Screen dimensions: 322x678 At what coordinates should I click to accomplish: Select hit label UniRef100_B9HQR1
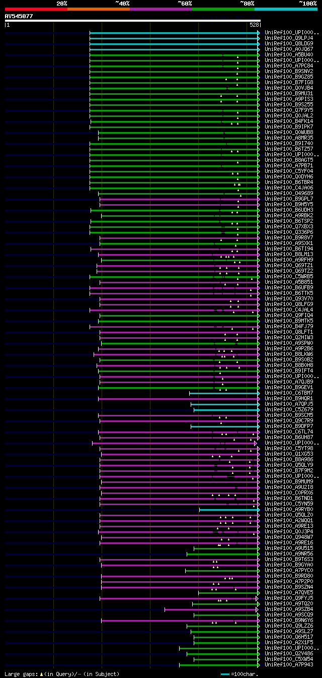tap(289, 398)
